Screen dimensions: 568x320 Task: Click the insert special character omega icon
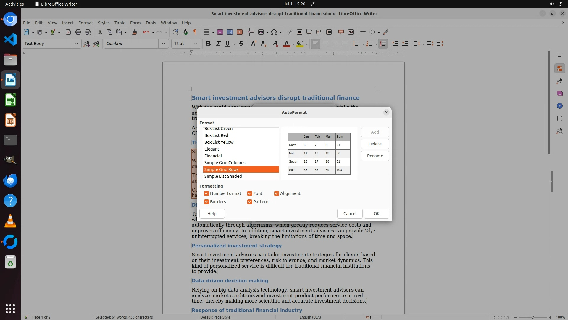tap(274, 32)
